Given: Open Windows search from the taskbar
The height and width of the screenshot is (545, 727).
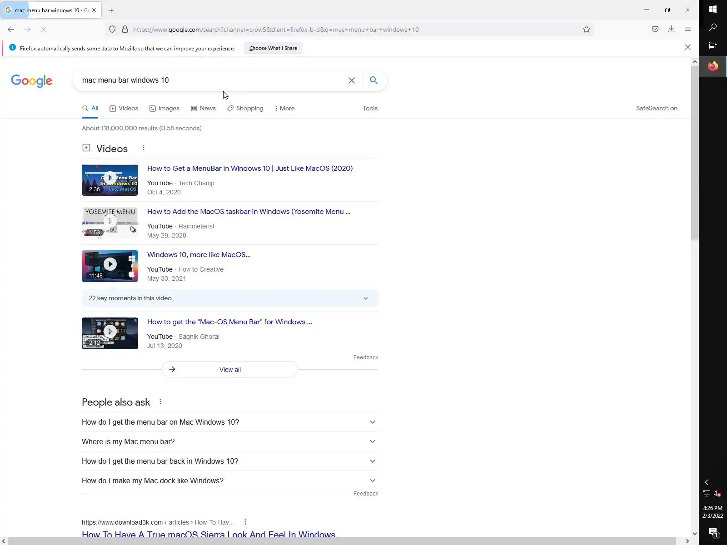Looking at the screenshot, I should tap(713, 27).
